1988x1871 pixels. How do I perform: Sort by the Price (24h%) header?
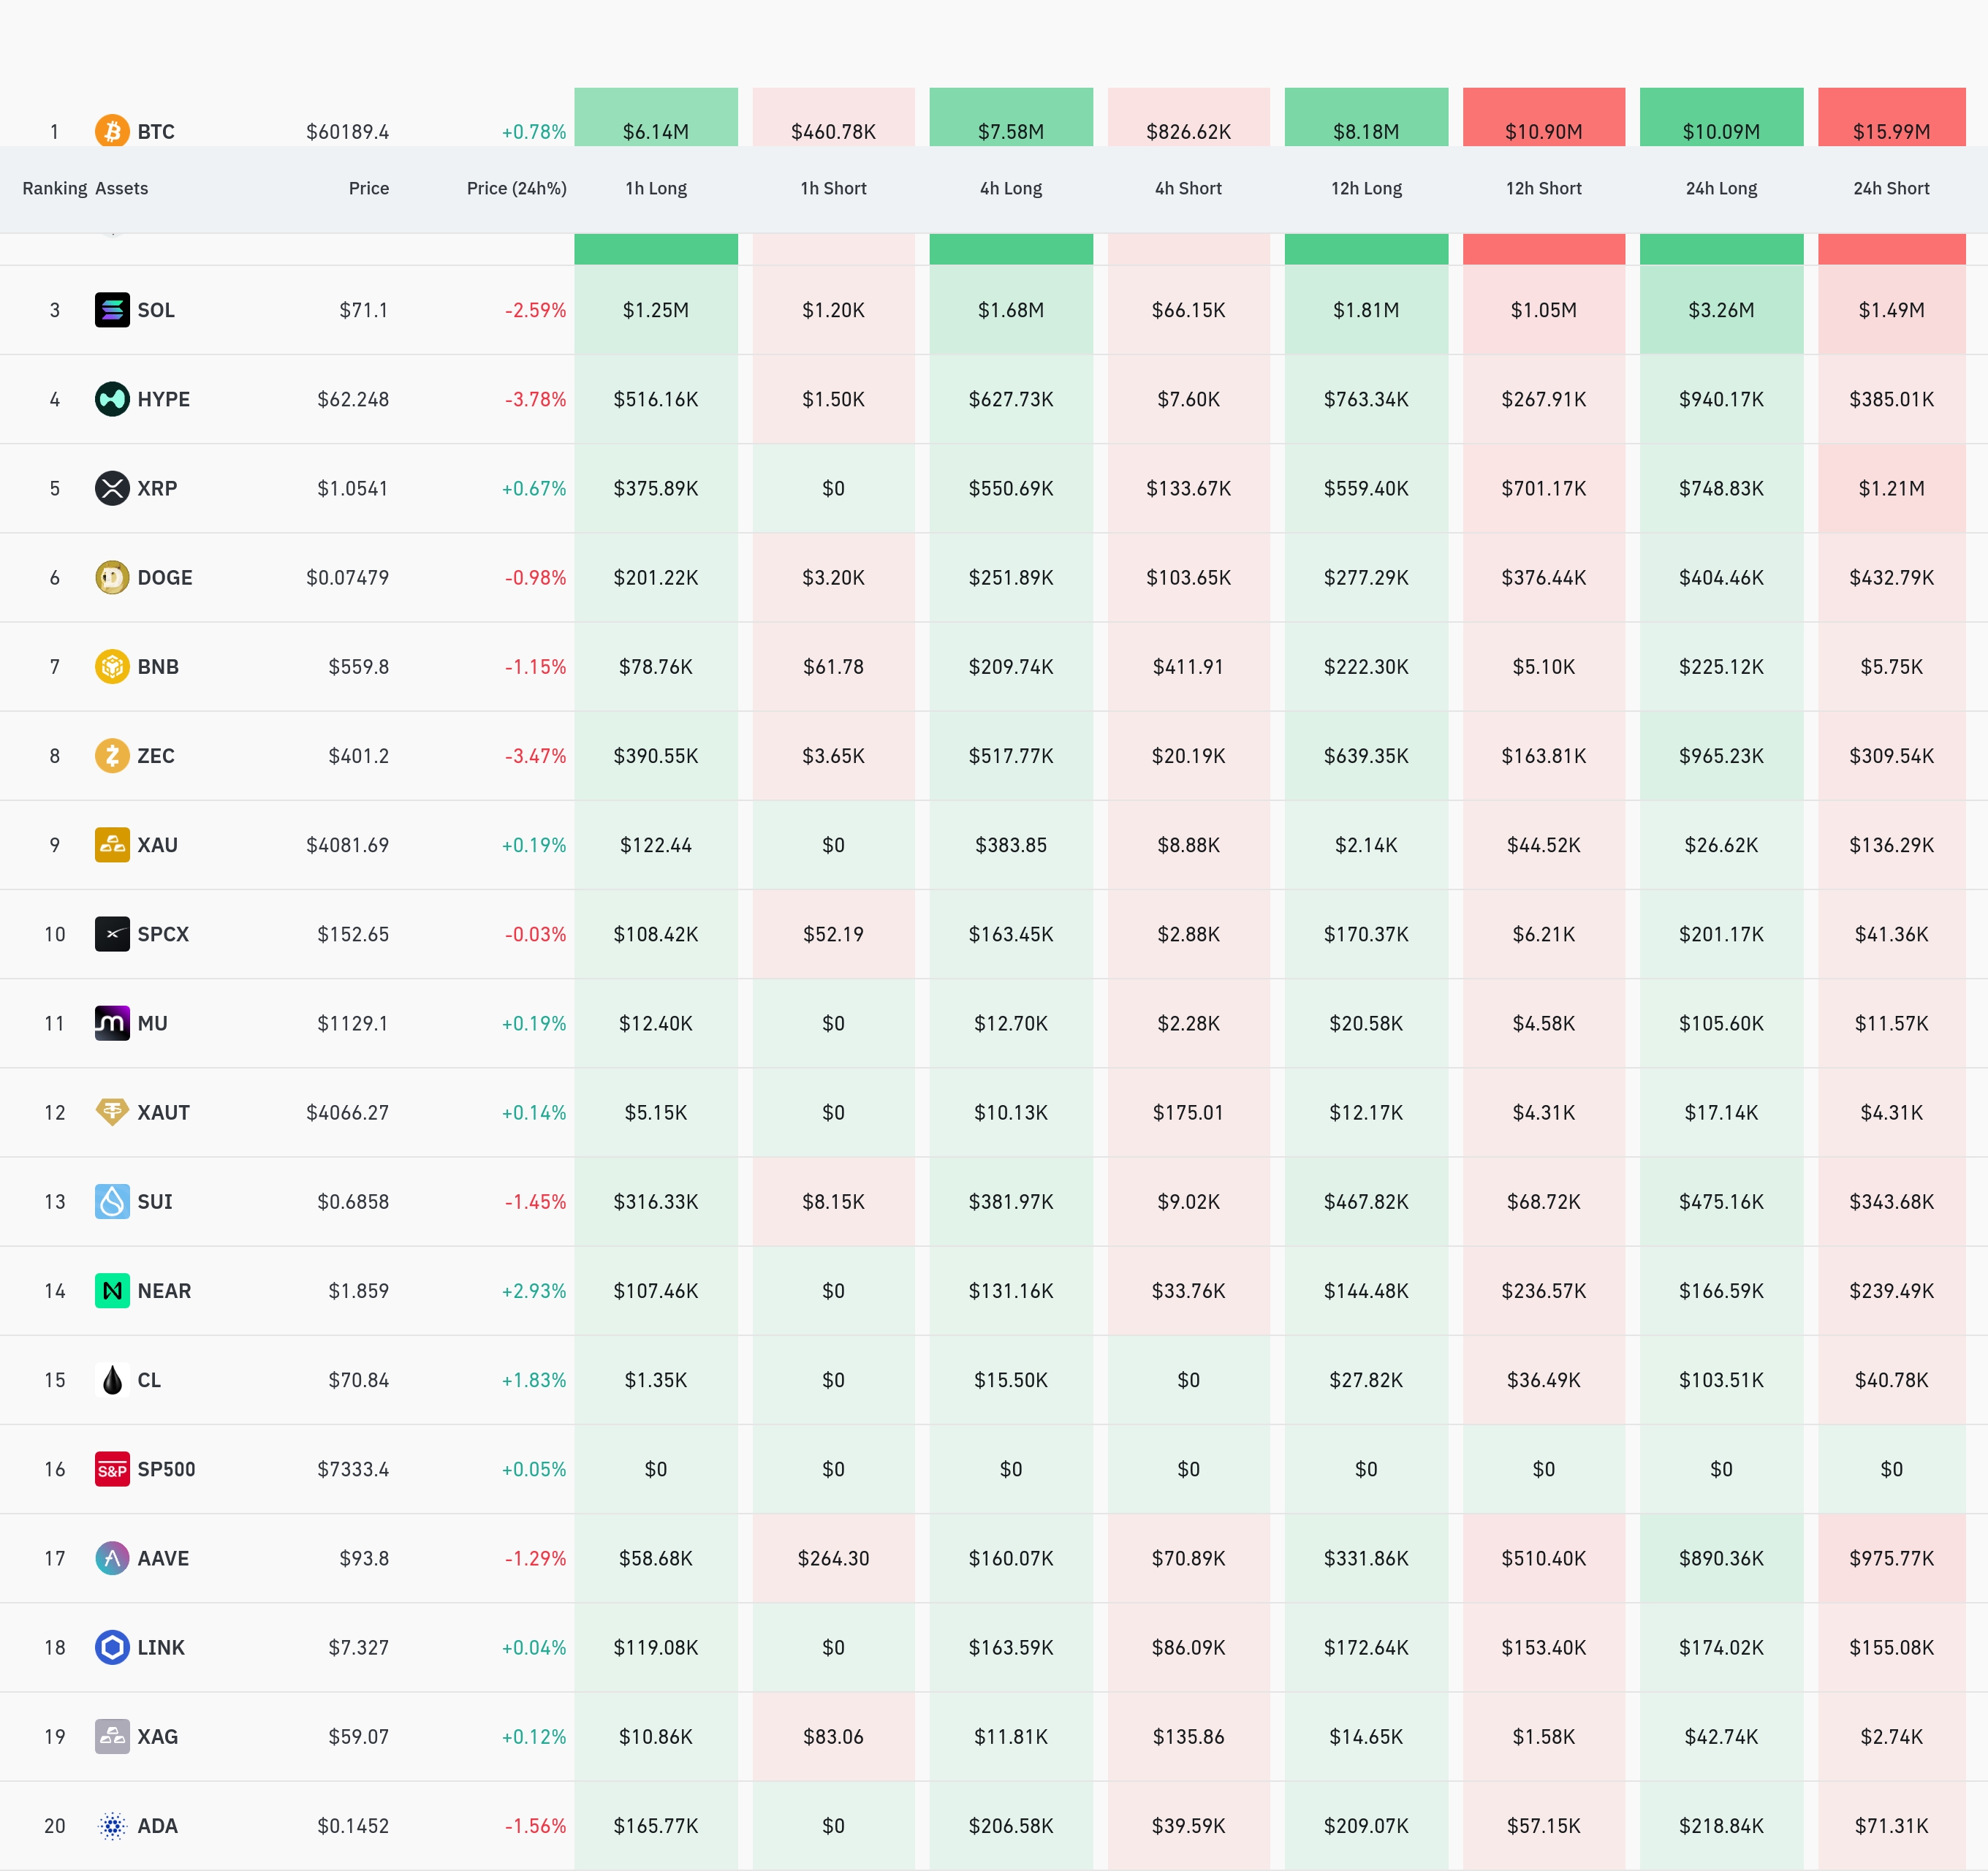(x=516, y=188)
